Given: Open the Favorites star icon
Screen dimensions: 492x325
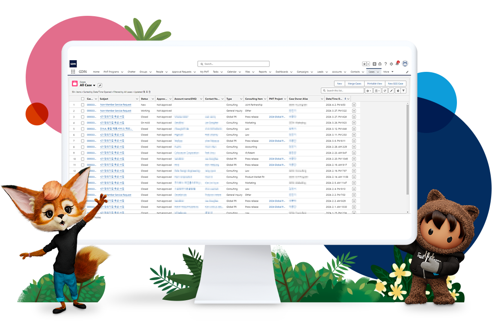Looking at the screenshot, I should [x=364, y=64].
